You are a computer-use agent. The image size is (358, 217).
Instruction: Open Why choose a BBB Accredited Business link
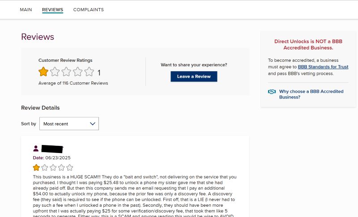tap(311, 94)
